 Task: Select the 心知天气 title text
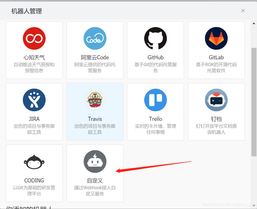coord(34,58)
